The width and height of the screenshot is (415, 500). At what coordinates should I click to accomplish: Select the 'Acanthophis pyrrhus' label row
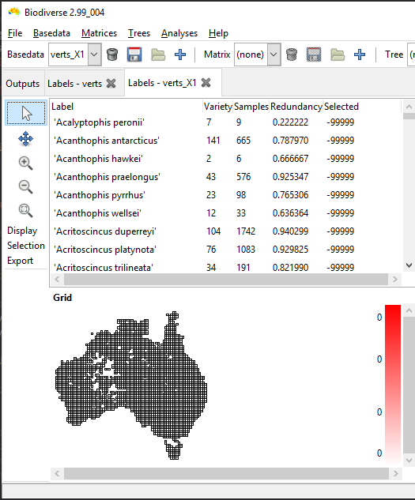[225, 195]
